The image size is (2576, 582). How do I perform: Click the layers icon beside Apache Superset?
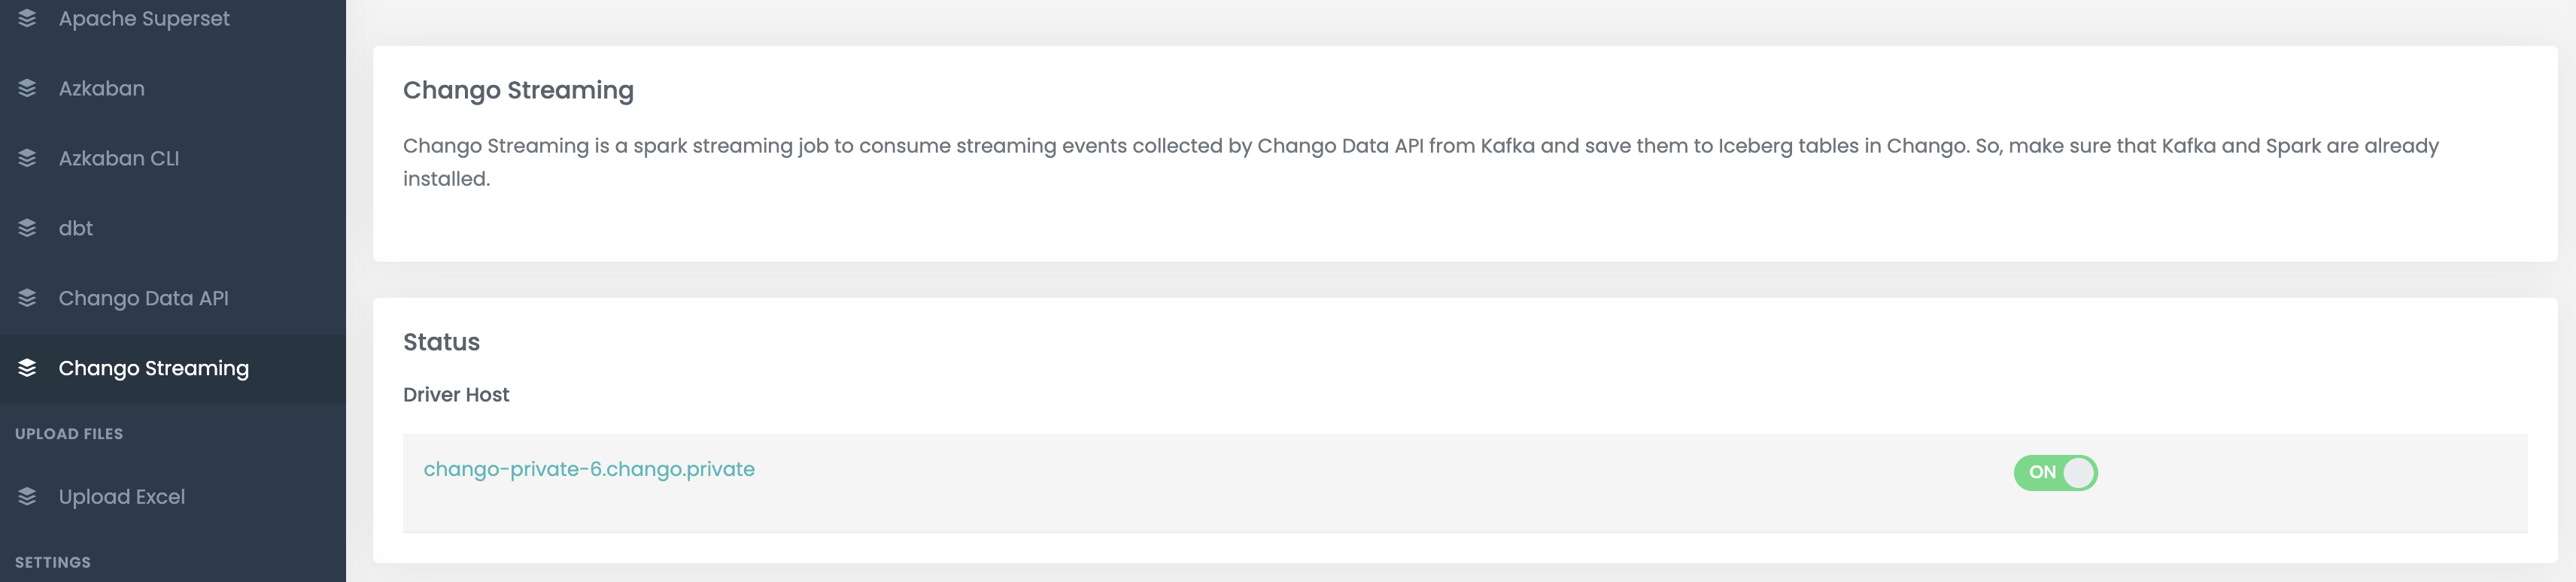click(27, 18)
